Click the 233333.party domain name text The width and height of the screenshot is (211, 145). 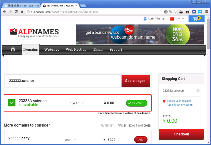[19, 138]
